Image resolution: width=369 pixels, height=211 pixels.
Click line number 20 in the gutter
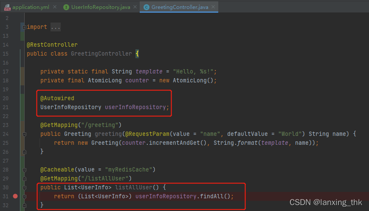coord(6,98)
